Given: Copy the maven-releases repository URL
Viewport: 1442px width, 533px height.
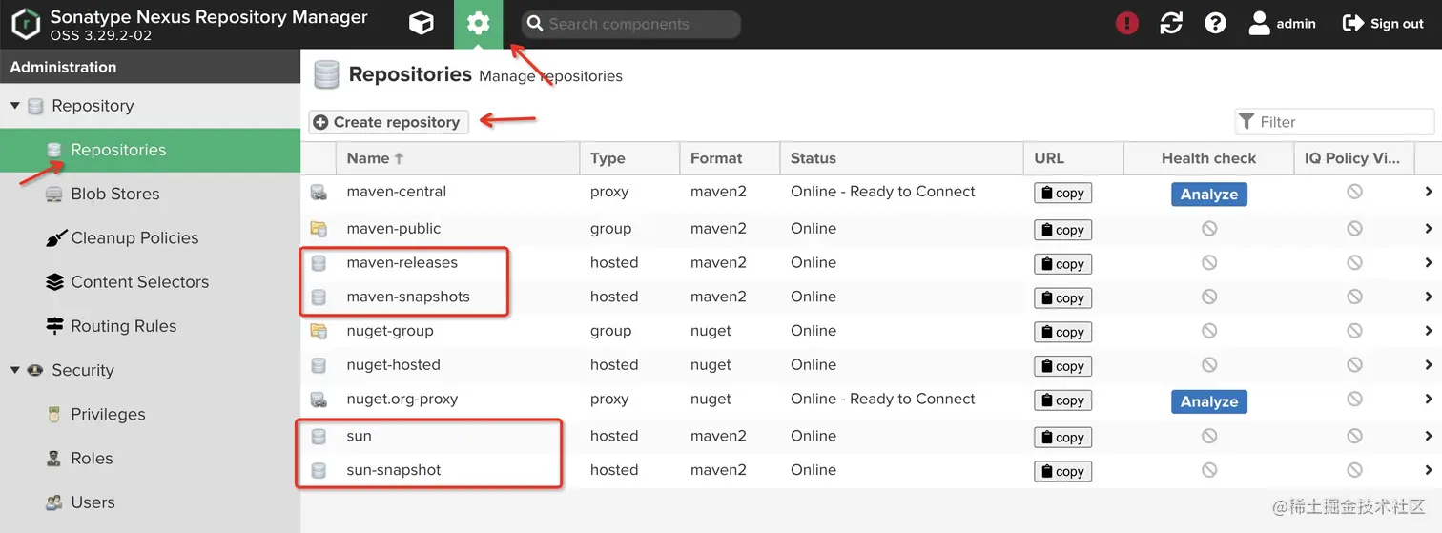Looking at the screenshot, I should click(x=1062, y=264).
